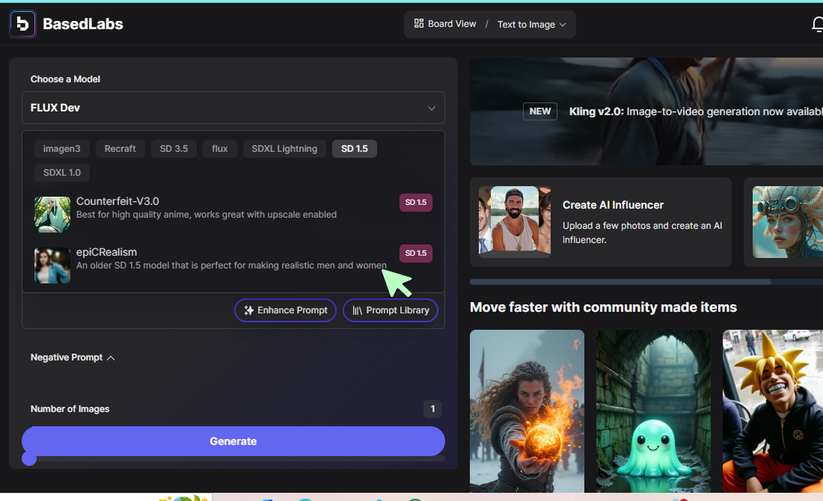
Task: Click the slider handle below the Generate button
Action: tap(29, 459)
